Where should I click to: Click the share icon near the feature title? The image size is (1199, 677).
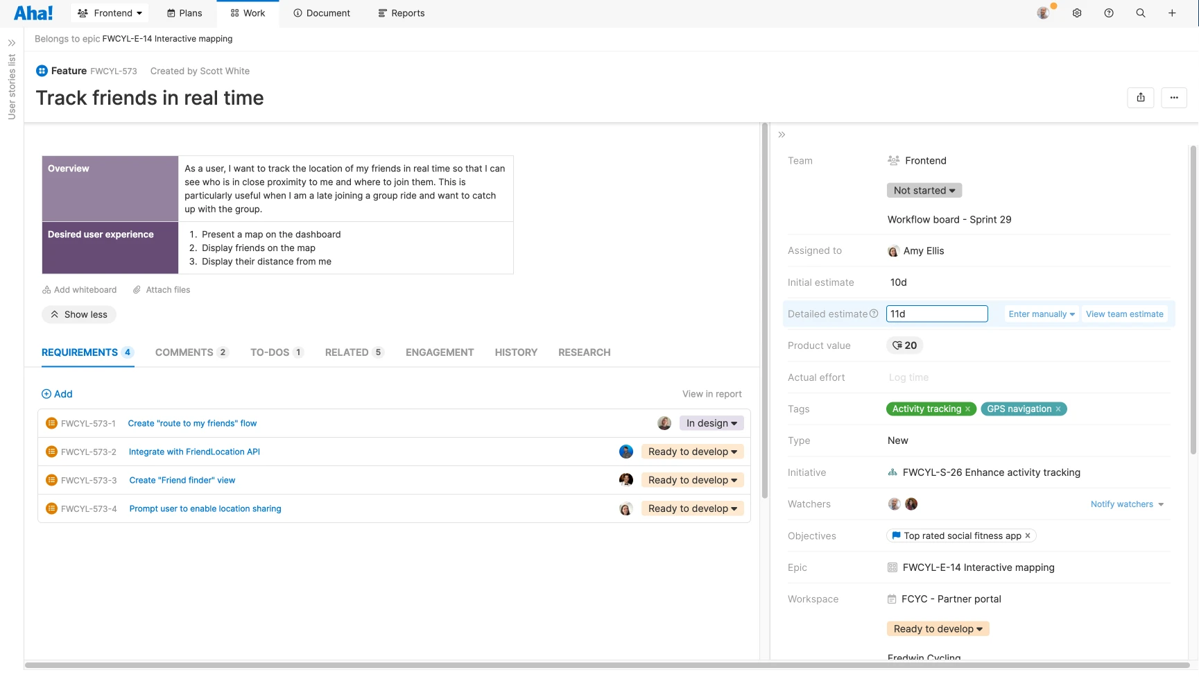coord(1141,98)
